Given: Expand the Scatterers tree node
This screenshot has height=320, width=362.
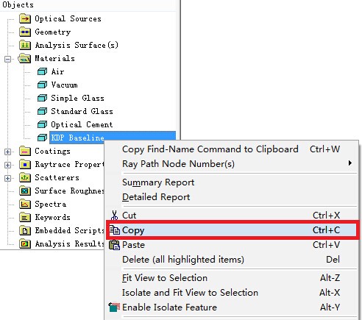Looking at the screenshot, I should (8, 178).
